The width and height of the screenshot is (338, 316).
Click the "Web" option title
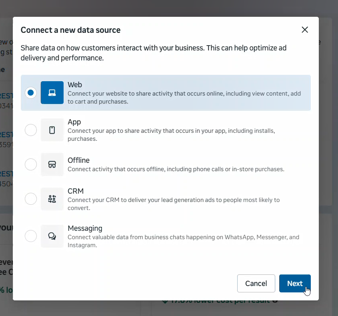75,85
